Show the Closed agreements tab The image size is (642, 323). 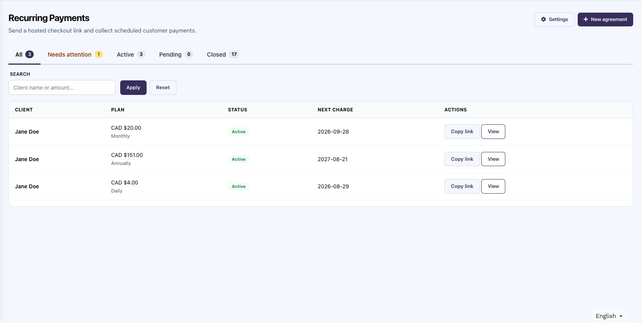pos(223,54)
